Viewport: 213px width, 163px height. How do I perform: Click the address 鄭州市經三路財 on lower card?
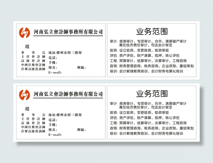69,115
